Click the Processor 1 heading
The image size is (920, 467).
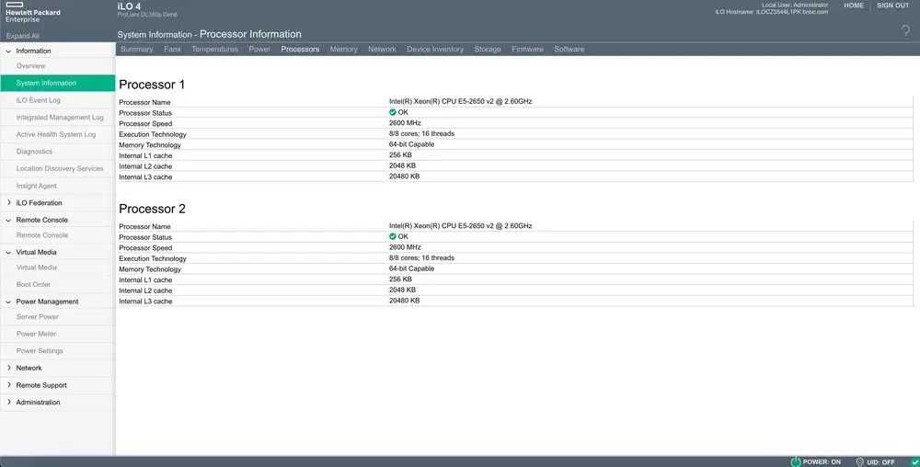coord(152,85)
